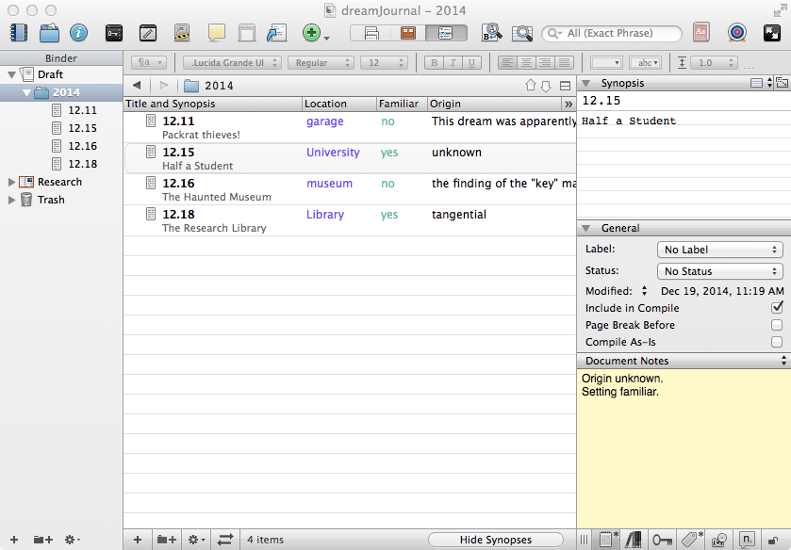Click the Project Search magnifier icon
This screenshot has height=550, width=791.
[x=522, y=33]
